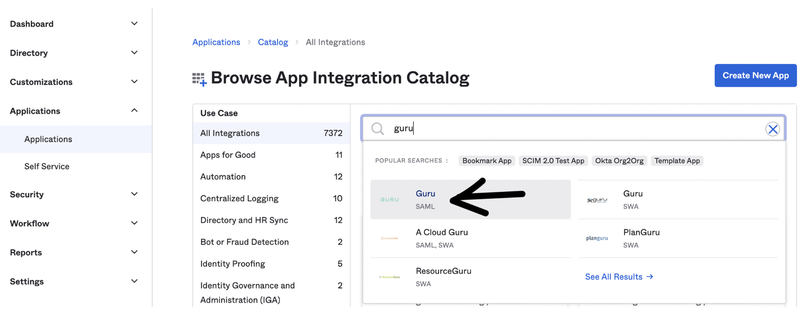Screen dimensions: 802x325
Task: Open the Guru SWA search result
Action: [678, 199]
